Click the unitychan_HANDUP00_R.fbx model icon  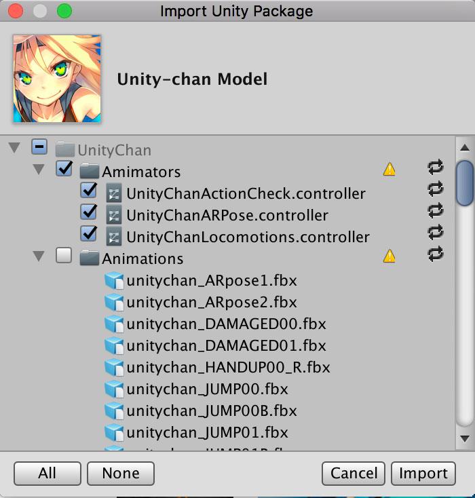point(114,368)
